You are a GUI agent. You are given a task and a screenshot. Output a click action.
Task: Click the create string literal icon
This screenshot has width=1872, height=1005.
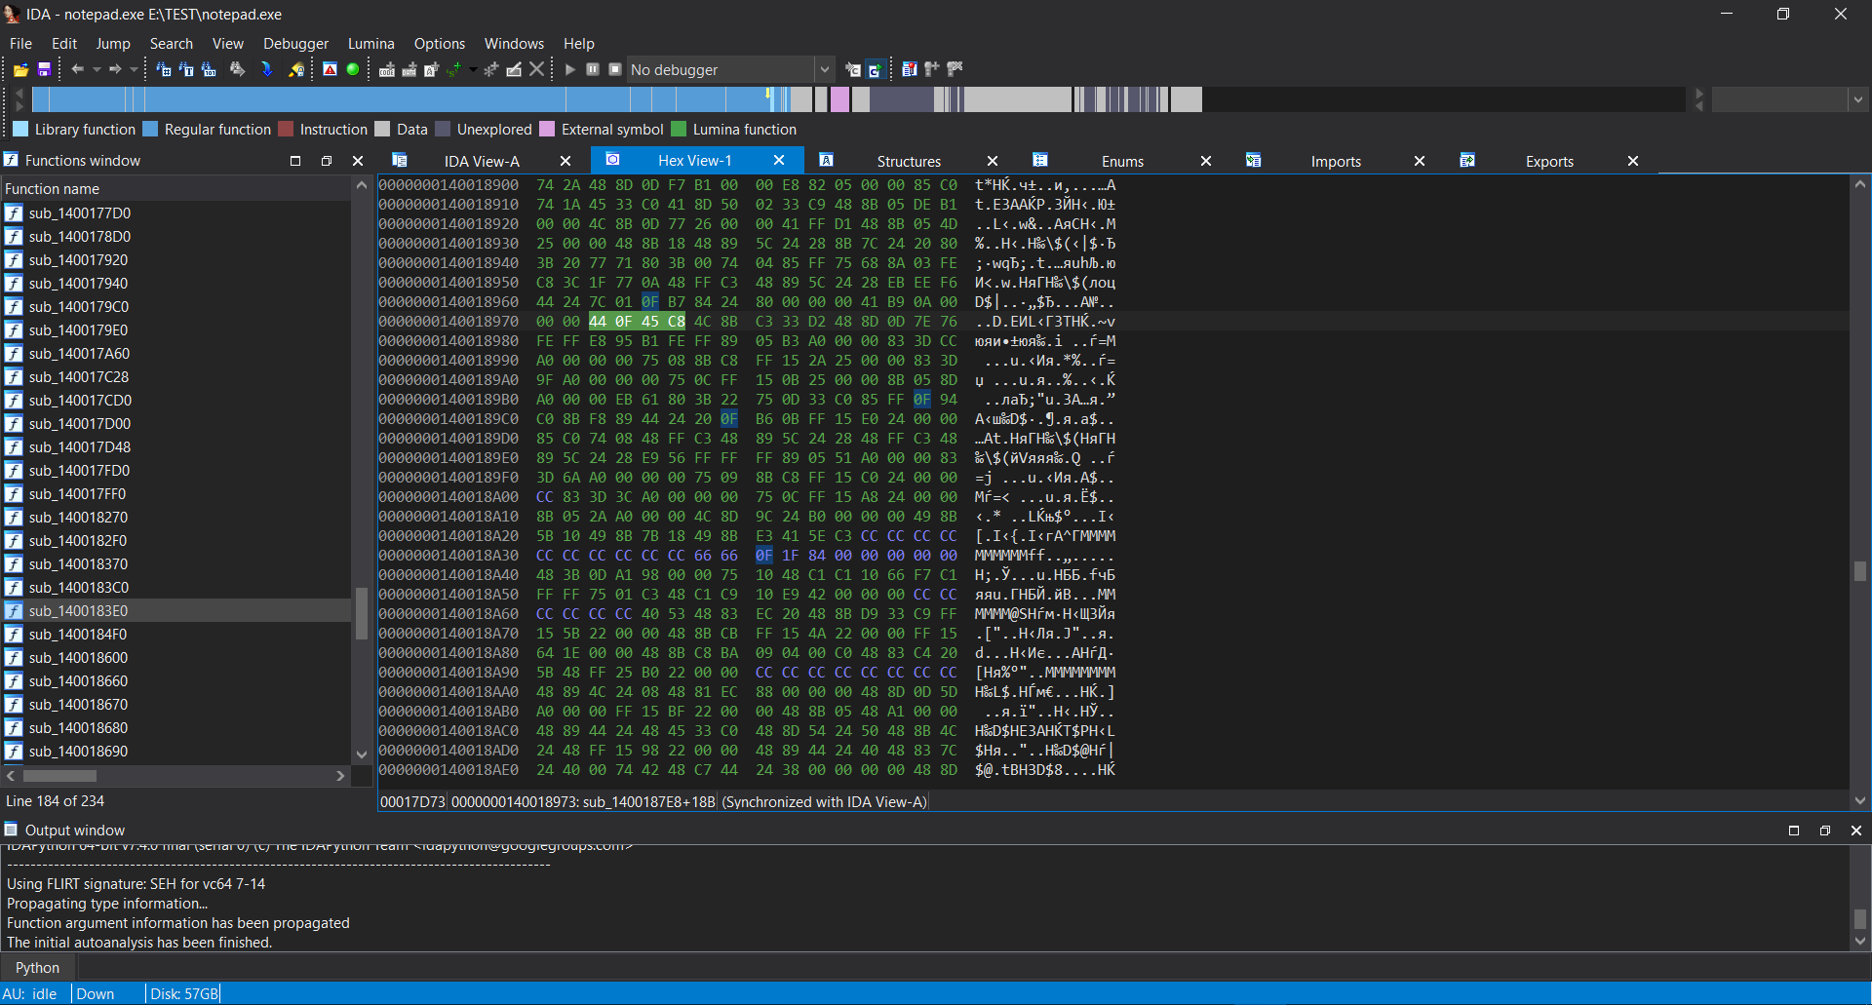[453, 69]
